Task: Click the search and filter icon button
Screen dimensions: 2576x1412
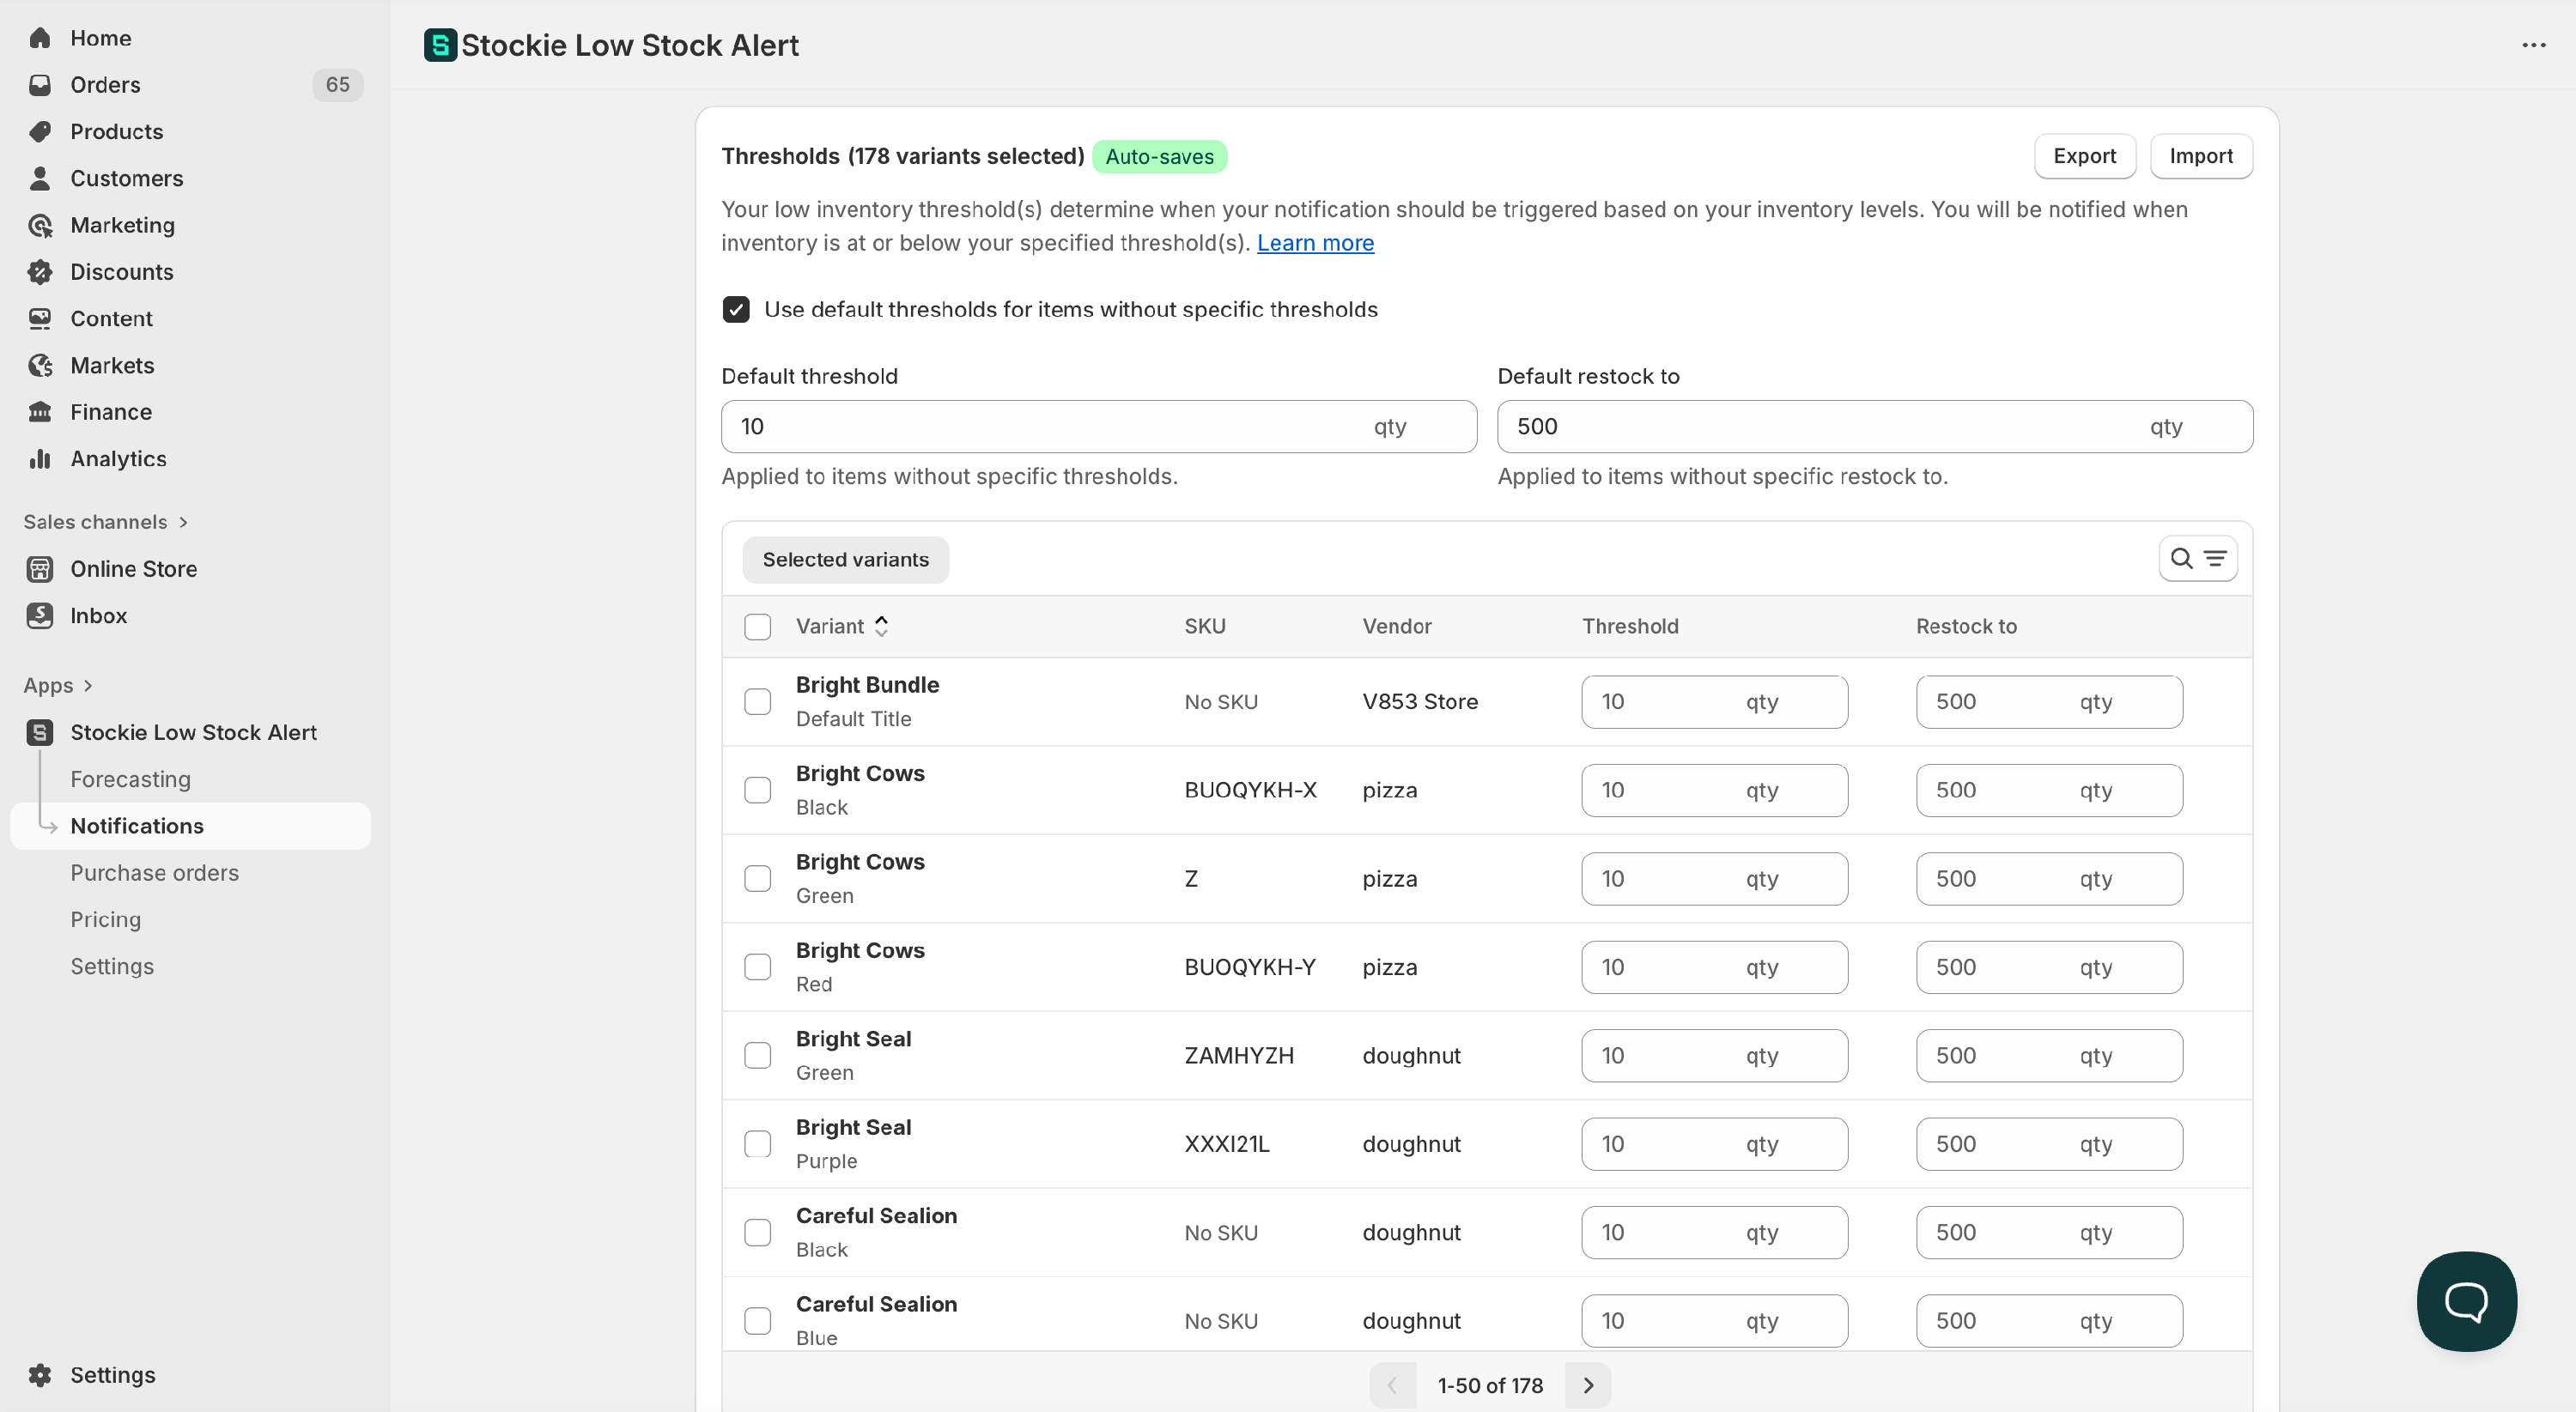Action: (x=2197, y=559)
